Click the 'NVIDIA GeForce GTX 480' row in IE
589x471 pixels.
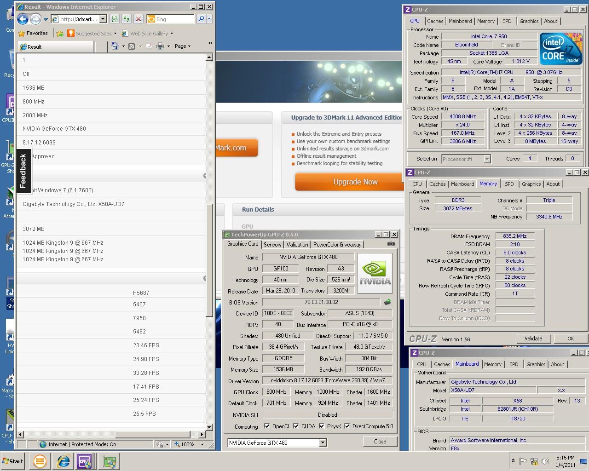pos(111,129)
